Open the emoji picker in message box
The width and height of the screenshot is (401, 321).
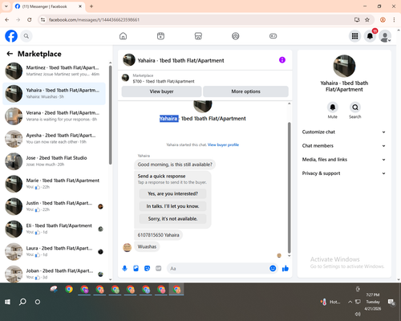pyautogui.click(x=273, y=268)
